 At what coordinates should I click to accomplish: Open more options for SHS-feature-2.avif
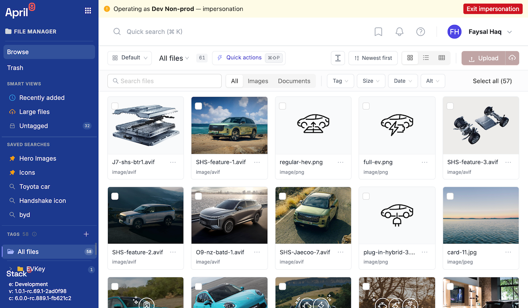click(x=173, y=252)
